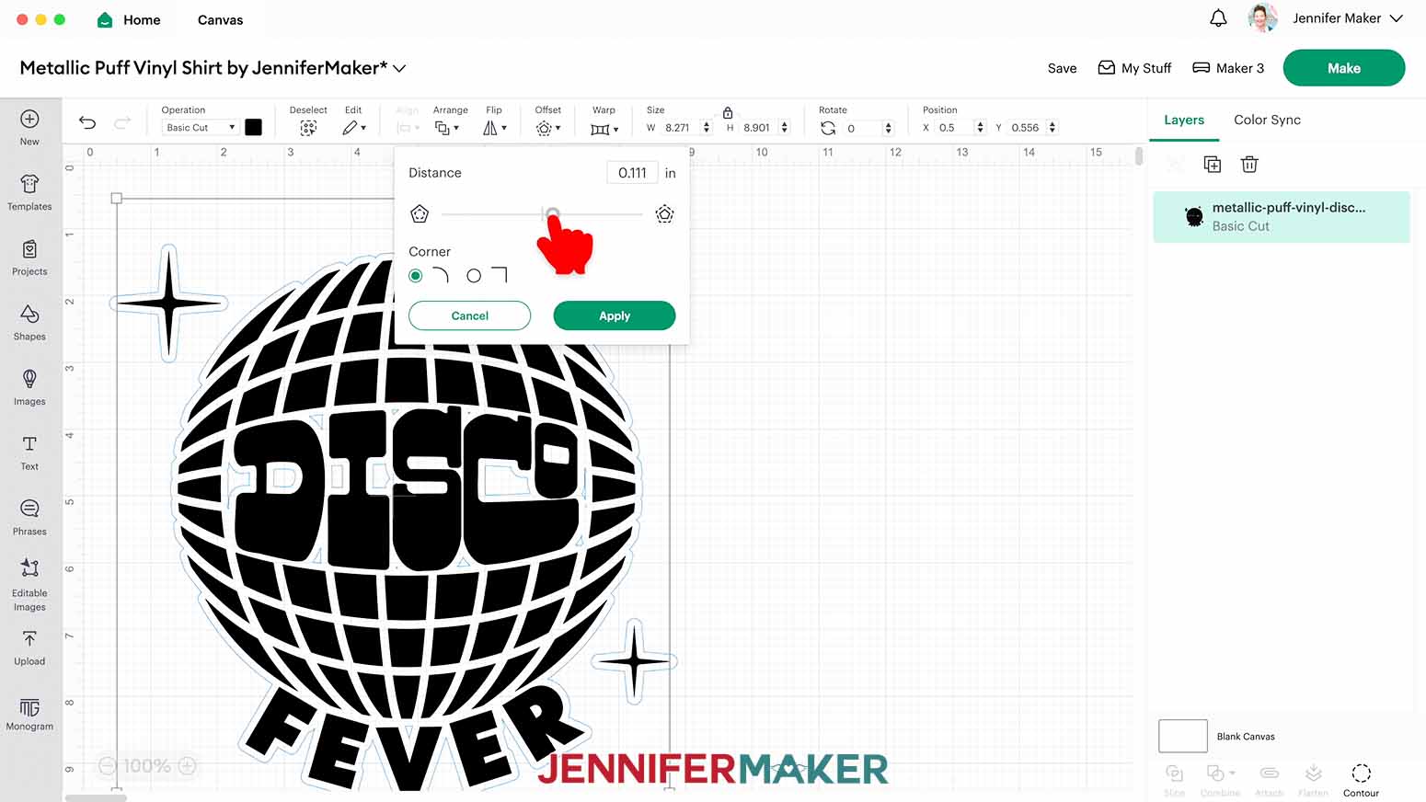
Task: Open the Images library
Action: (29, 379)
